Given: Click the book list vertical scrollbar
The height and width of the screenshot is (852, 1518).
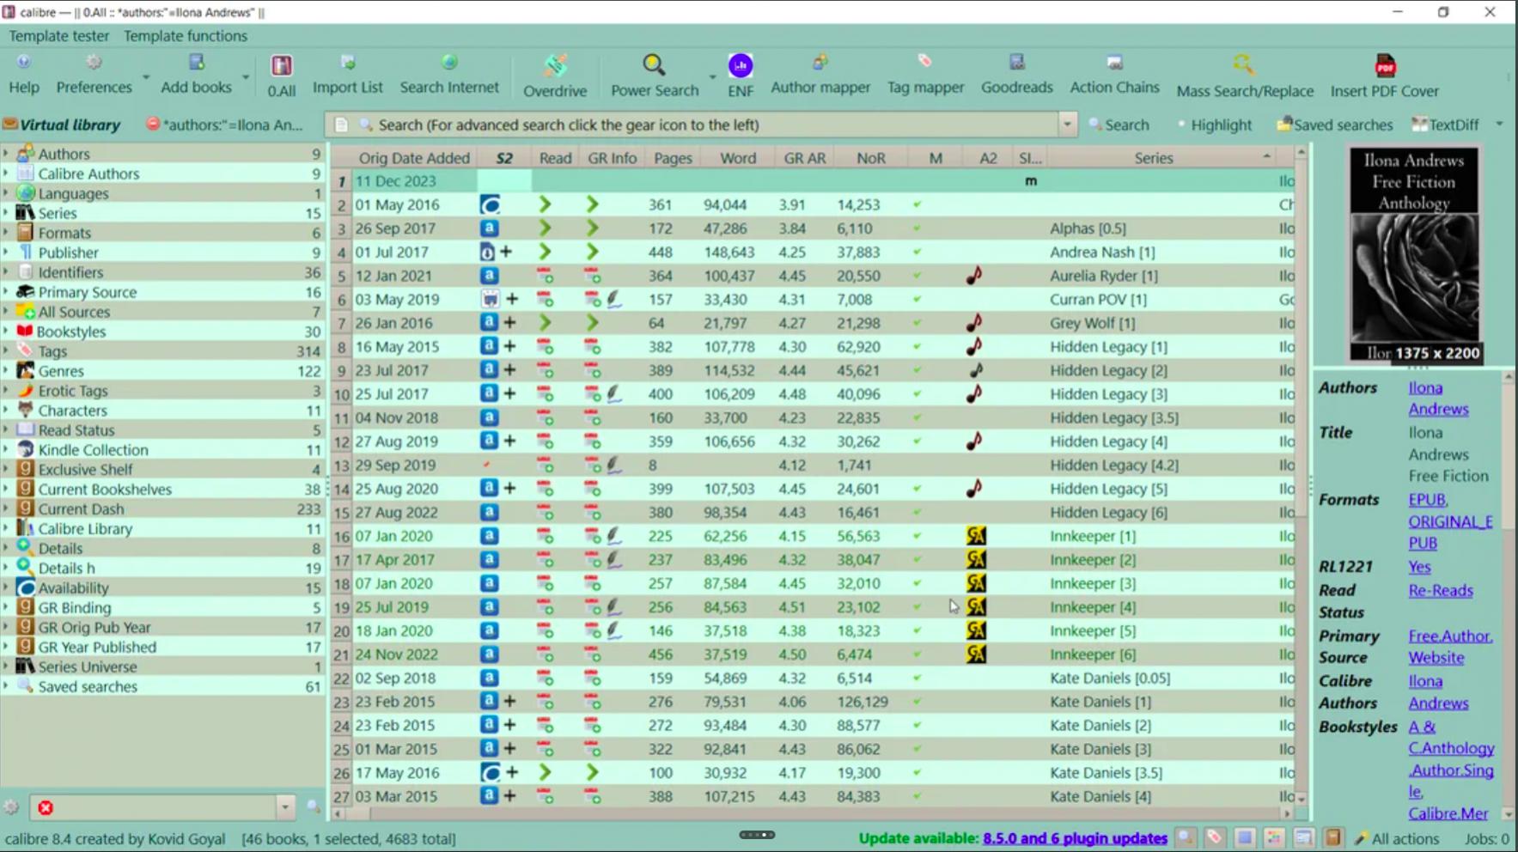Looking at the screenshot, I should tap(1301, 474).
